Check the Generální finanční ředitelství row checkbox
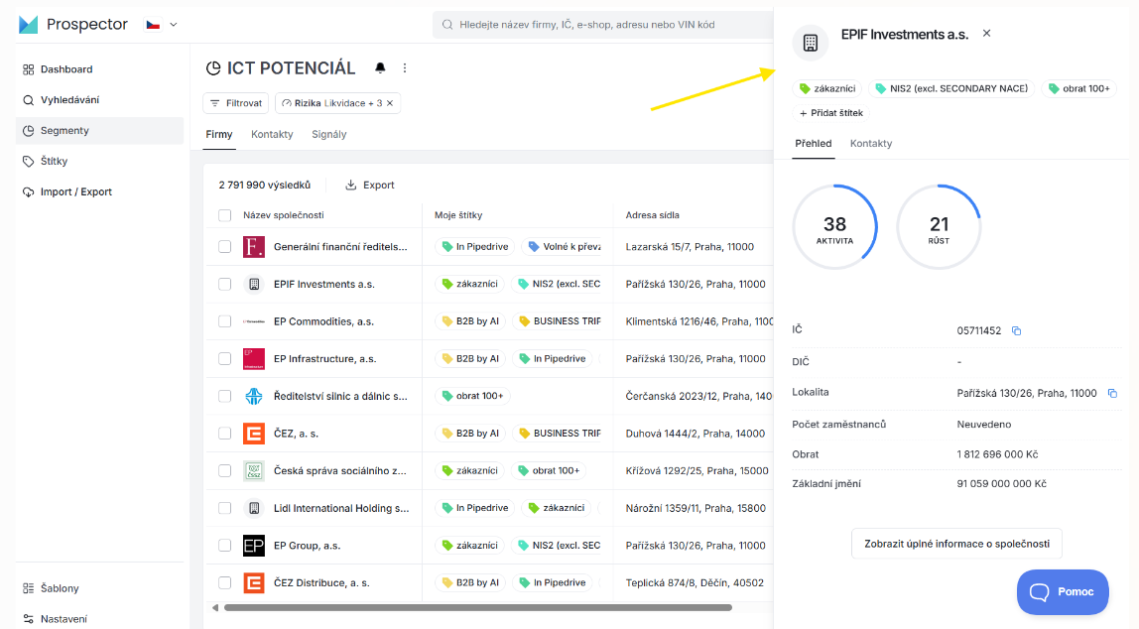This screenshot has height=629, width=1139. point(225,247)
